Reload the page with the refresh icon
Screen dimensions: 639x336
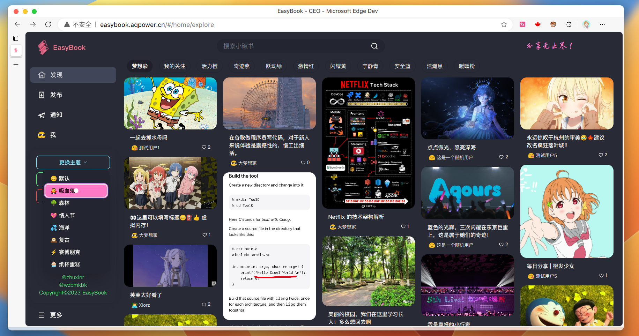coord(48,24)
